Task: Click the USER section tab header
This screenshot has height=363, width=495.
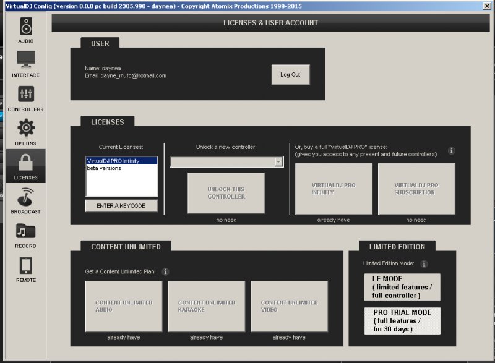Action: click(x=100, y=43)
